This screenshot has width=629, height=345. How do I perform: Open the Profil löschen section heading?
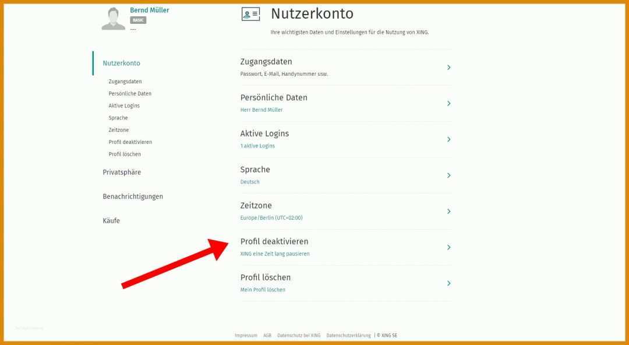click(x=266, y=277)
